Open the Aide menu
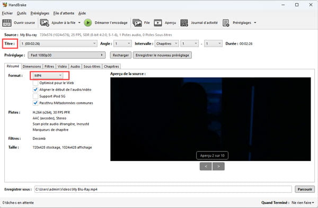This screenshot has width=318, height=208. pos(82,13)
